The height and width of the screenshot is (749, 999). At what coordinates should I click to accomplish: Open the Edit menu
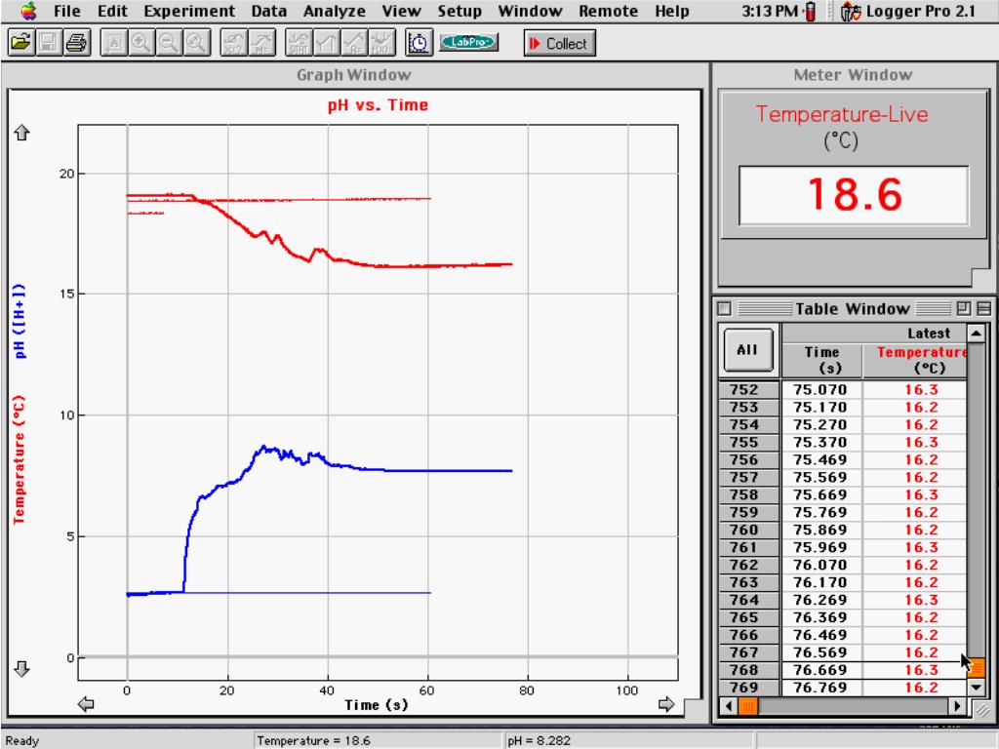click(113, 11)
